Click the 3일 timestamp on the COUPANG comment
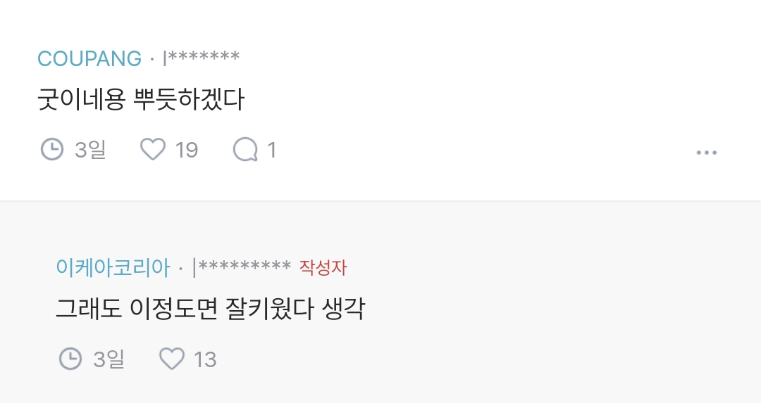Viewport: 761px width, 403px height. (90, 150)
